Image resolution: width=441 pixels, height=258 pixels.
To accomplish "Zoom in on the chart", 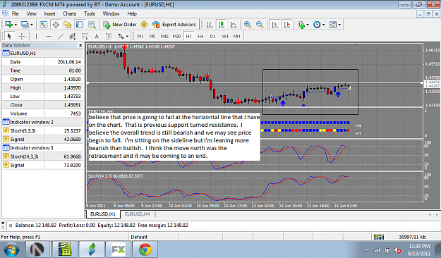I will (x=248, y=25).
